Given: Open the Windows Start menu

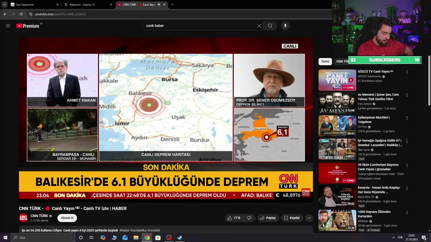Looking at the screenshot, I should tap(5, 238).
